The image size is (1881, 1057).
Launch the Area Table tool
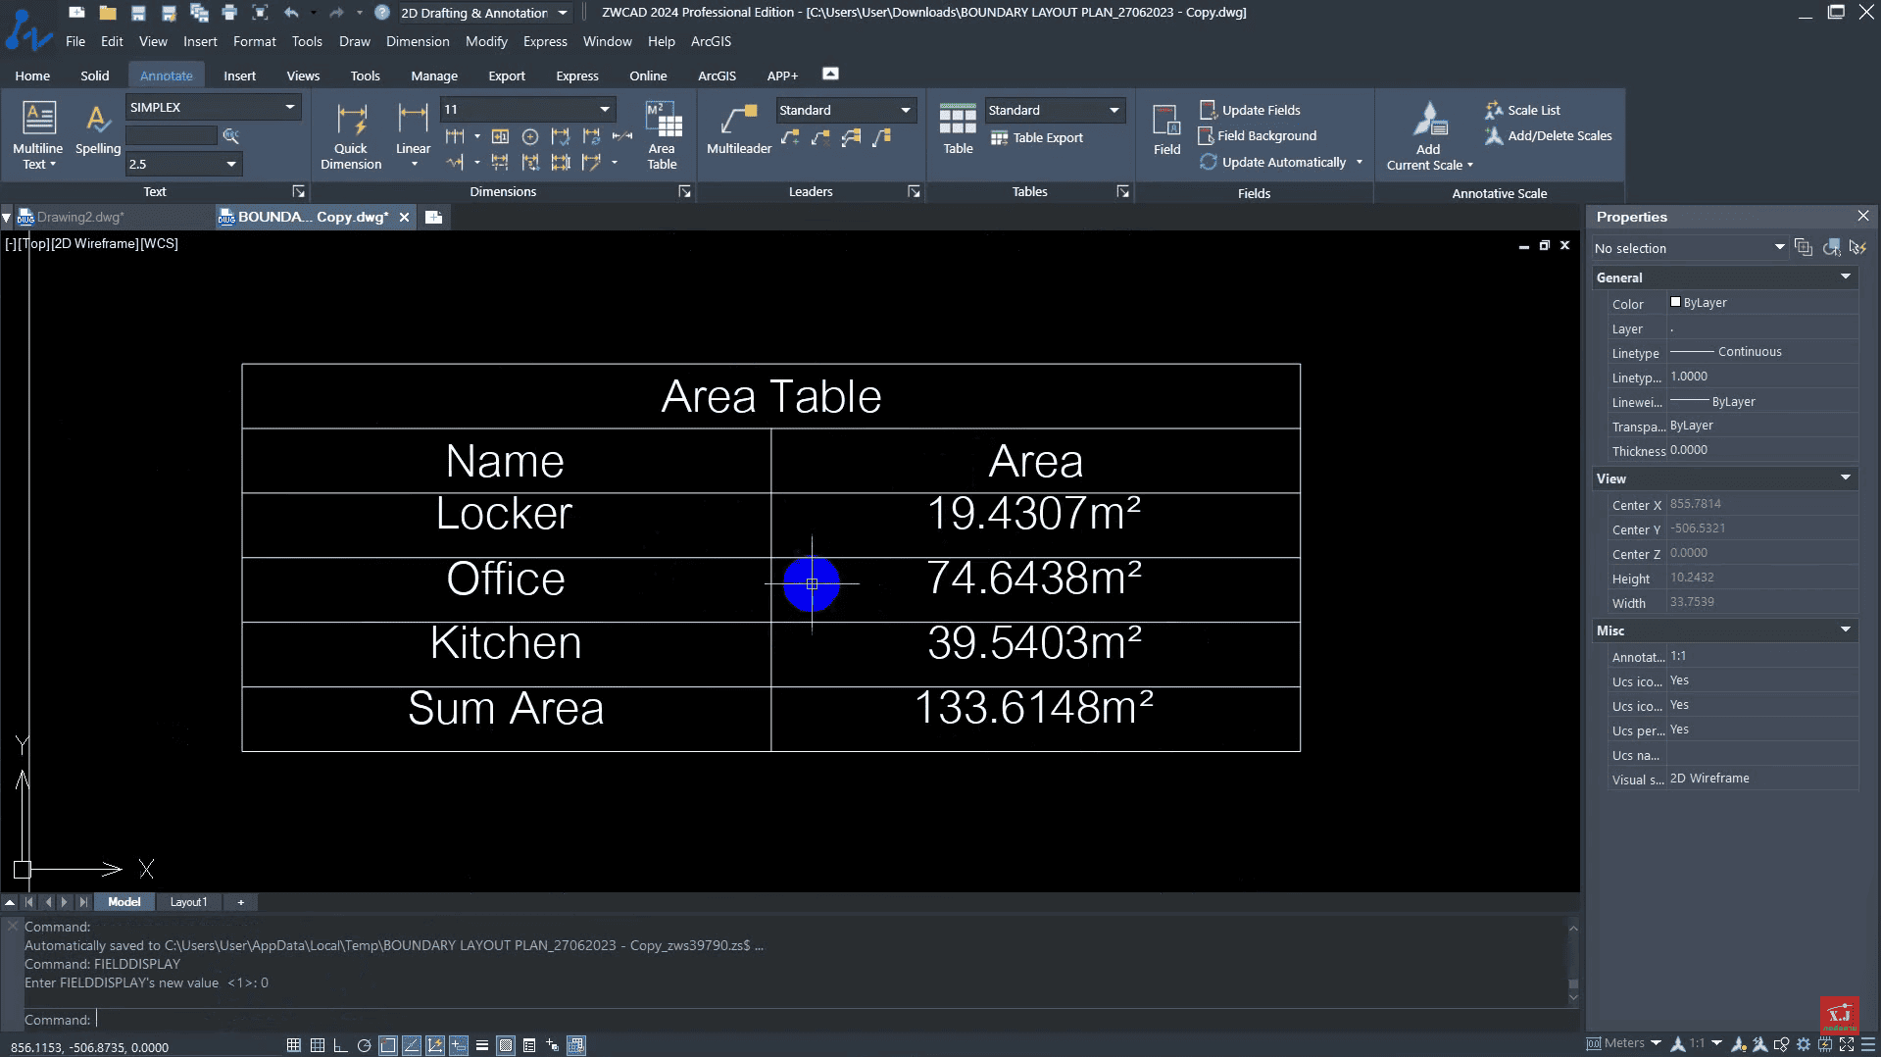(663, 135)
